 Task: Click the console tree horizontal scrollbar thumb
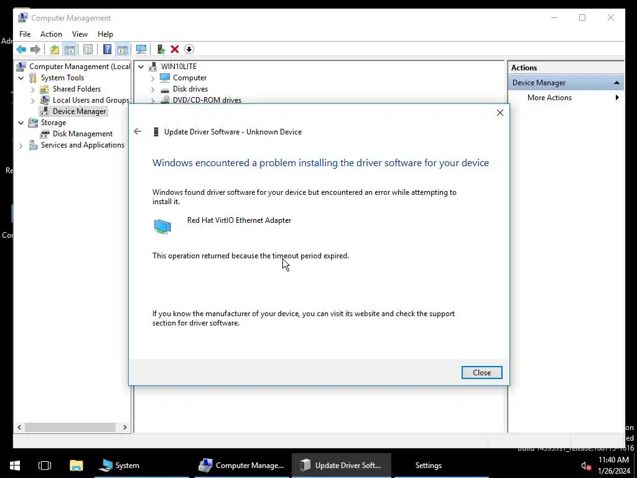point(70,427)
